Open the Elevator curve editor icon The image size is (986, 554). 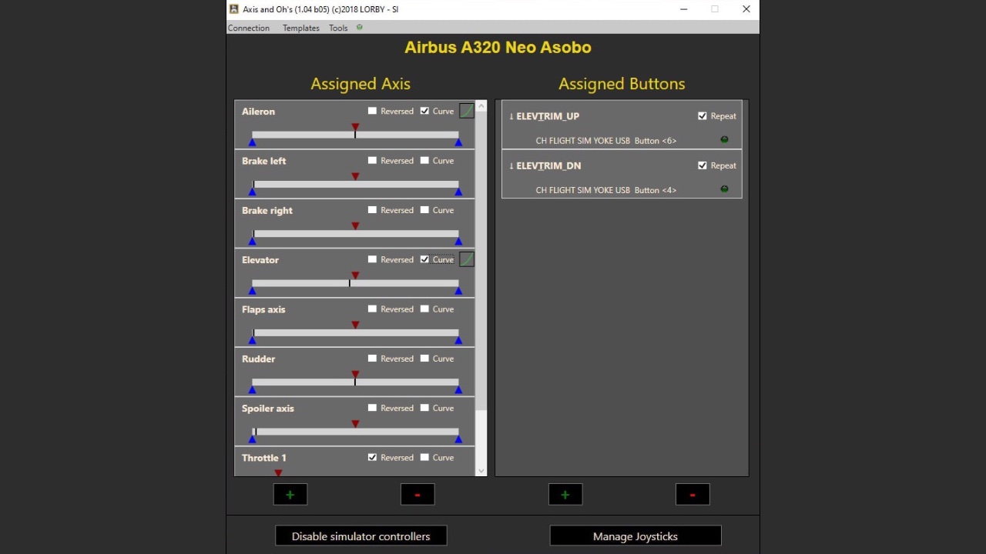coord(467,259)
